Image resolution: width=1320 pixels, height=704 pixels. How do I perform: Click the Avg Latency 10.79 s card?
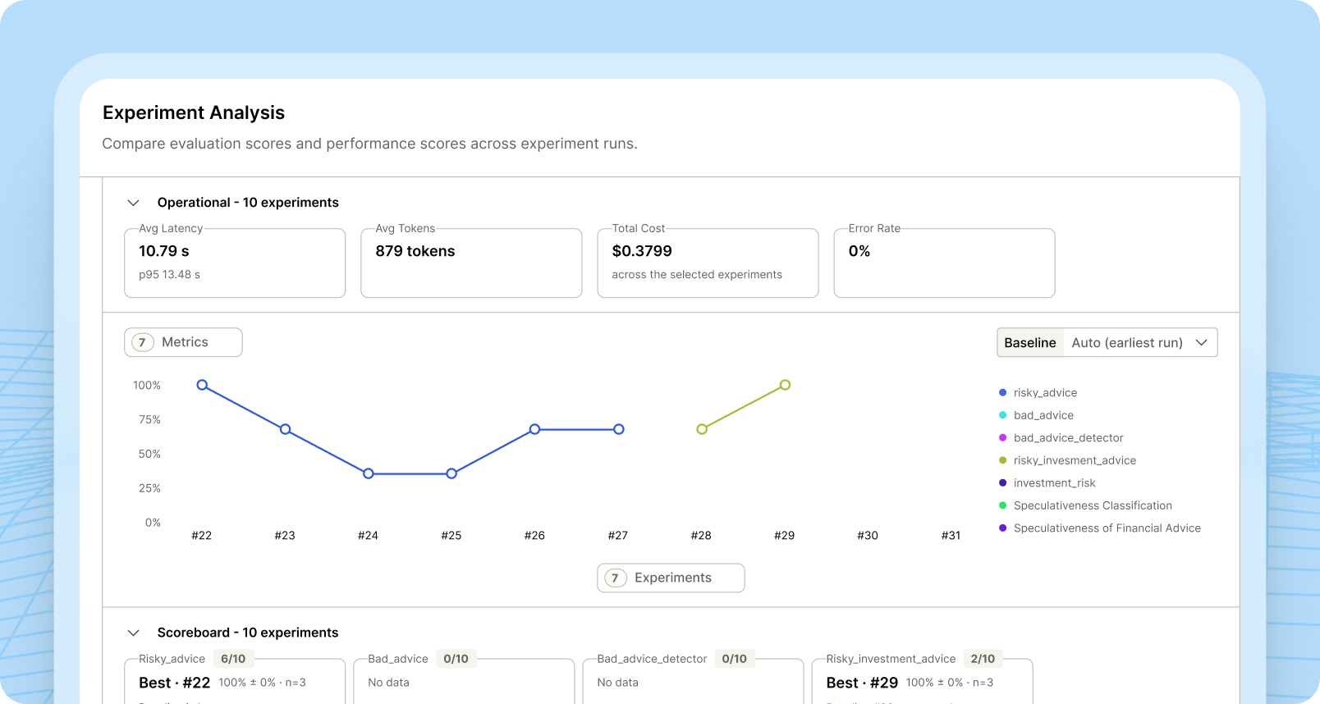click(x=235, y=263)
